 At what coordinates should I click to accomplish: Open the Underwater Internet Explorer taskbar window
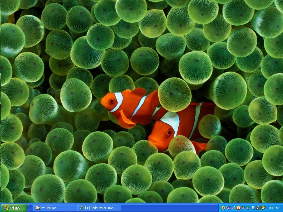(x=99, y=208)
